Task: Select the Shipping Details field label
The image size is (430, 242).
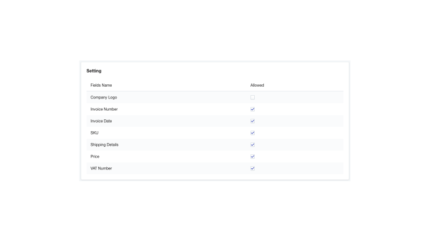Action: 104,145
